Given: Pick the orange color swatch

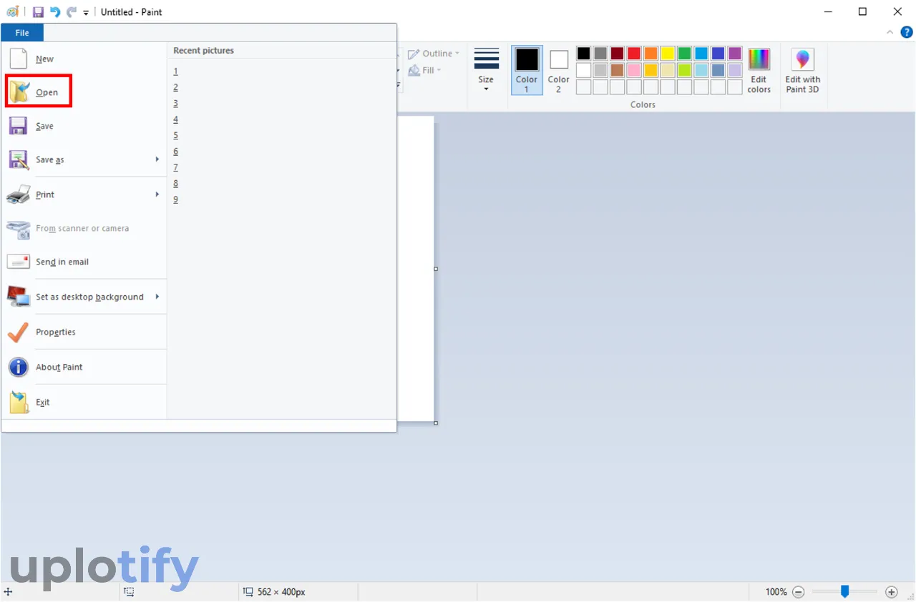Looking at the screenshot, I should (651, 54).
